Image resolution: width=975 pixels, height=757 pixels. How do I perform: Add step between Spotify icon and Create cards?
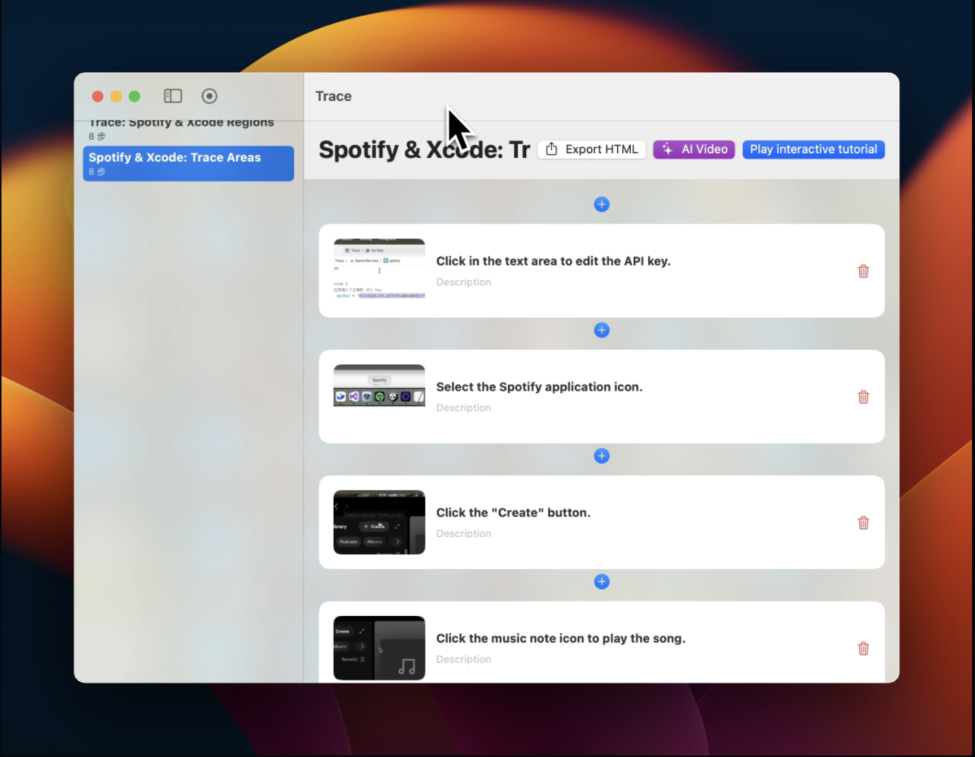click(x=602, y=457)
